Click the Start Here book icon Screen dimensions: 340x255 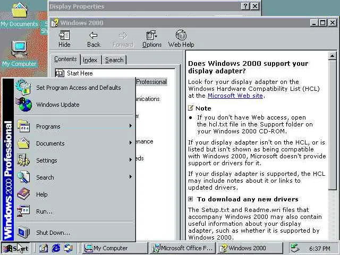[x=59, y=73]
